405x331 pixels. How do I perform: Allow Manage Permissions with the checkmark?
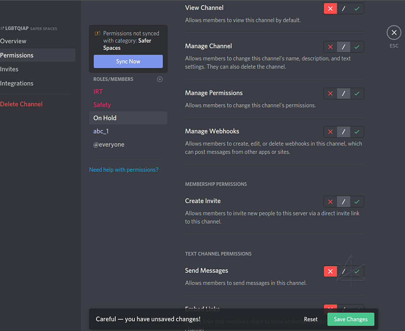point(357,93)
